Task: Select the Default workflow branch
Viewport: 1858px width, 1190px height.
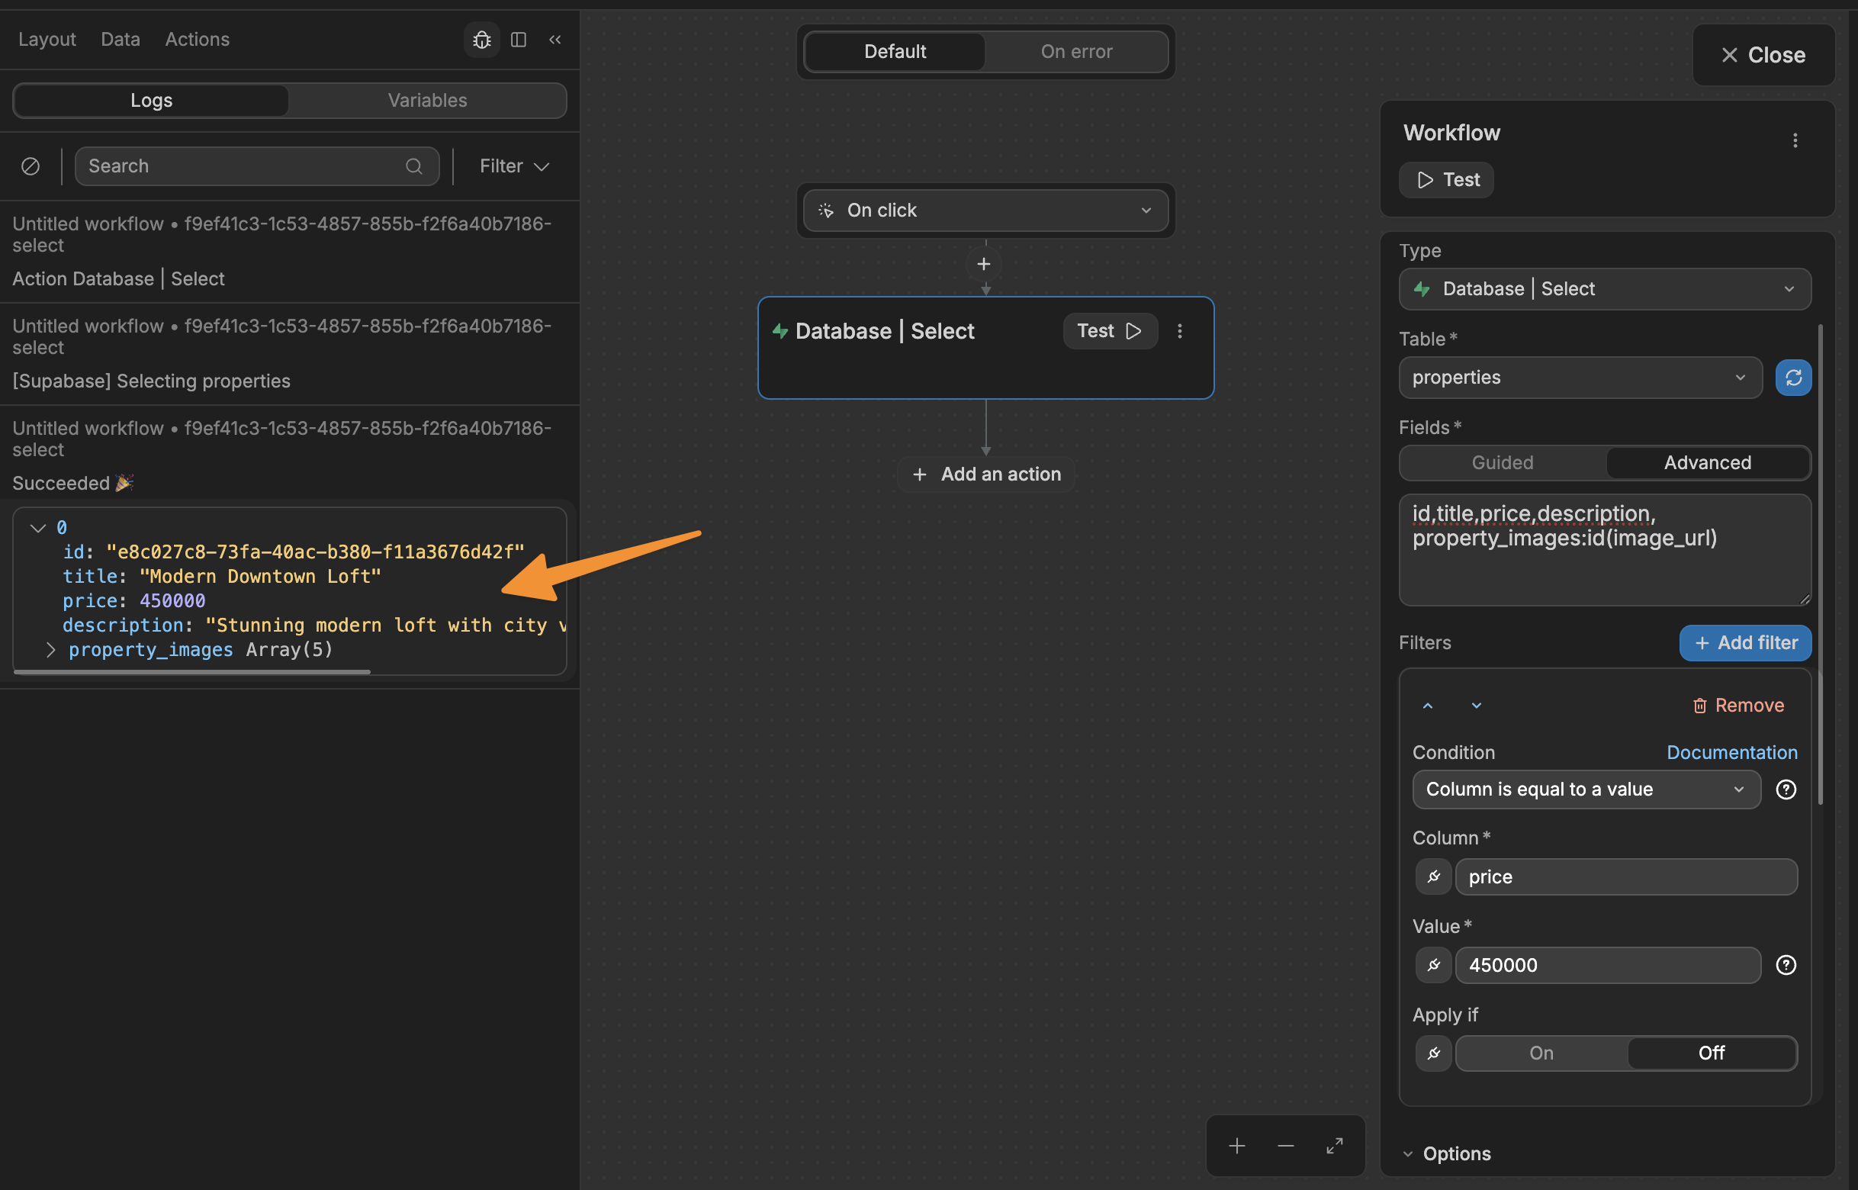Action: (894, 51)
